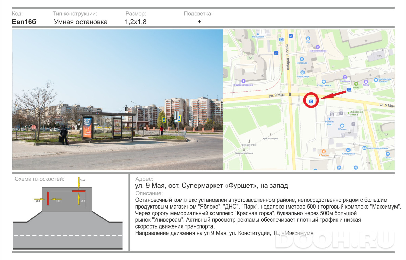Click the "Схема плоскостей:" heading

(39, 179)
